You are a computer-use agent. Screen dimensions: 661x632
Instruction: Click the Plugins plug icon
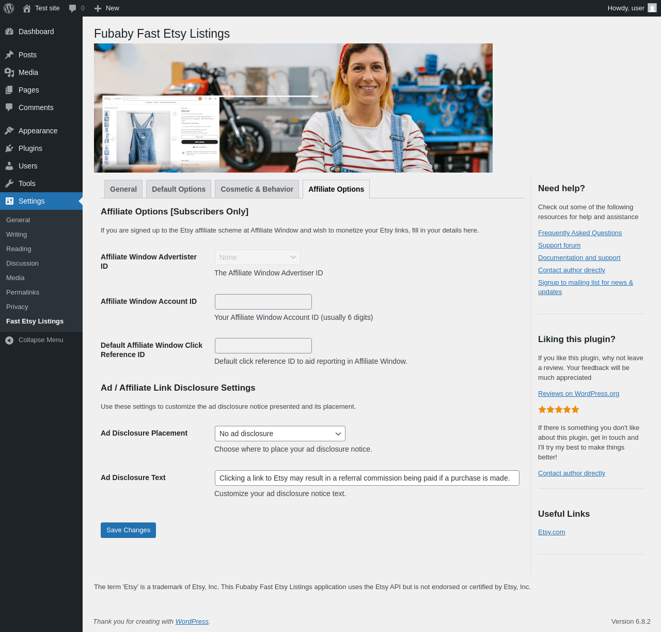coord(9,148)
